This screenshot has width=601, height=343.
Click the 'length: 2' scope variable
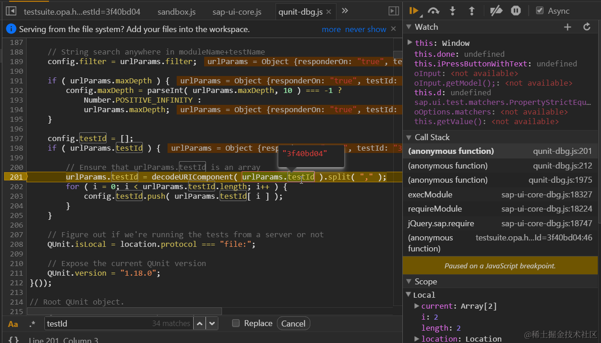tap(441, 328)
